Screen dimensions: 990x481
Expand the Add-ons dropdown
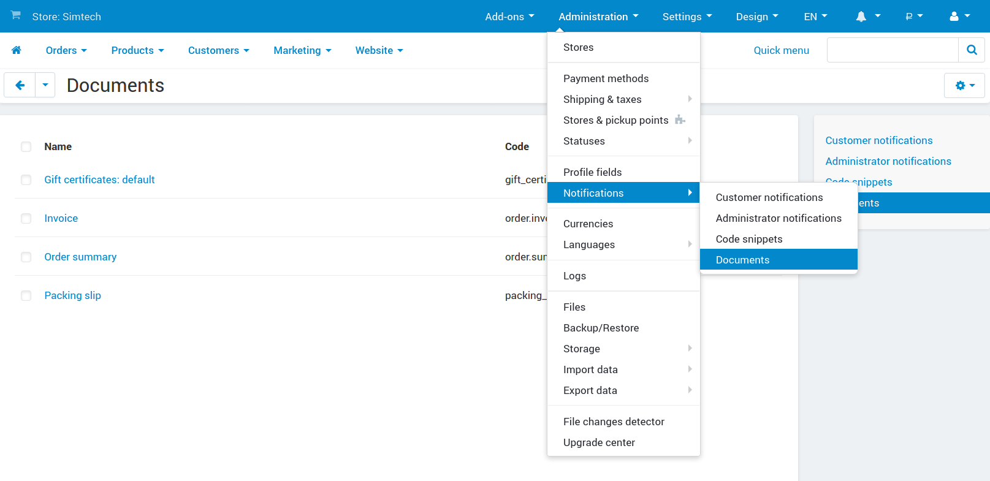coord(509,17)
